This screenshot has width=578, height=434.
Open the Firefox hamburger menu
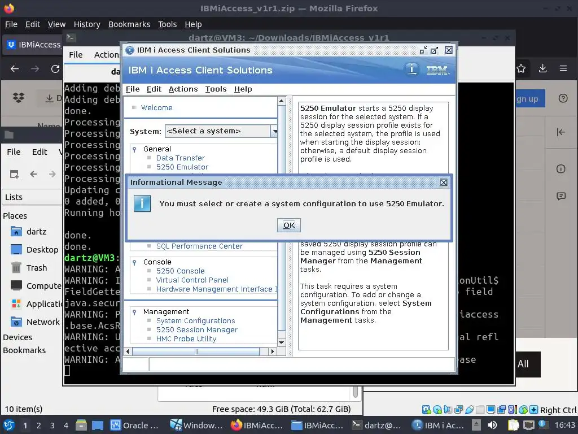point(563,68)
